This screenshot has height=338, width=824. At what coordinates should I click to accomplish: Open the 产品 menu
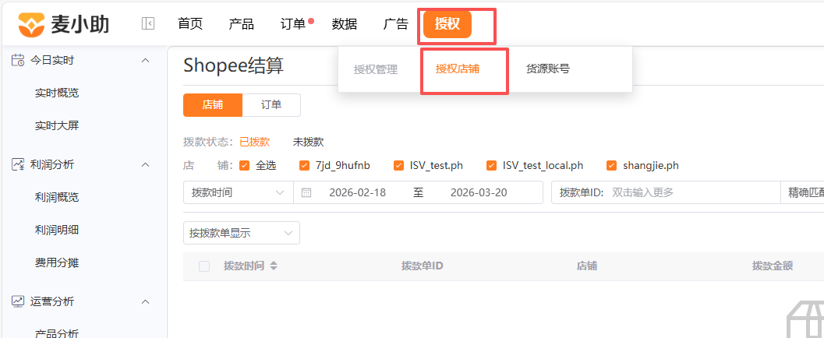point(241,23)
